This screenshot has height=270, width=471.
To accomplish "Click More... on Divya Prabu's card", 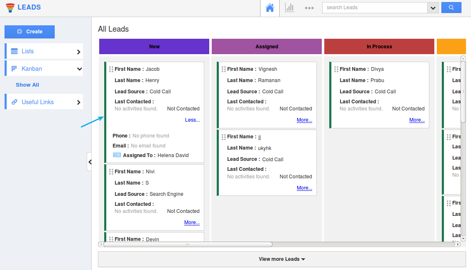I will (x=417, y=120).
